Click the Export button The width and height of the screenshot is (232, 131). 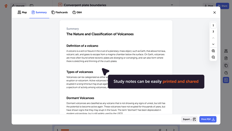(189, 119)
